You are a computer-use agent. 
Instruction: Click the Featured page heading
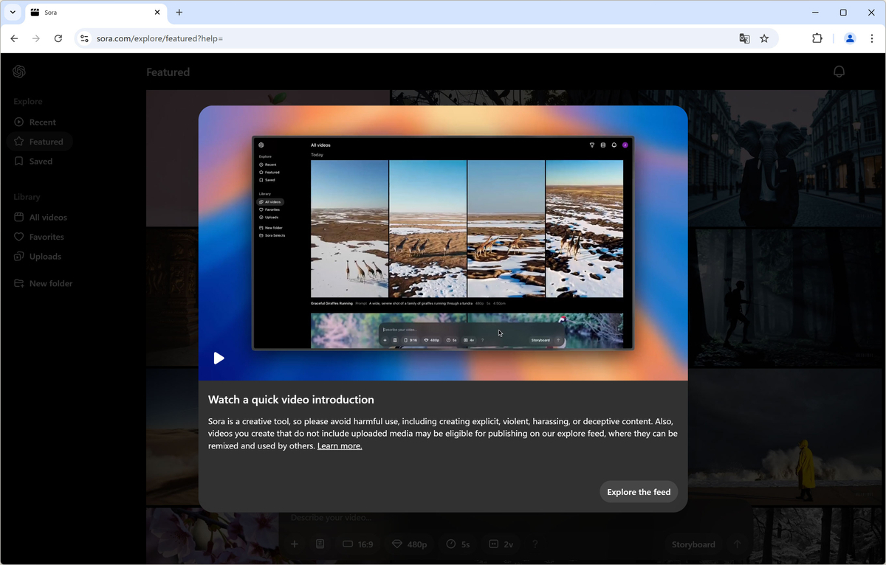168,72
